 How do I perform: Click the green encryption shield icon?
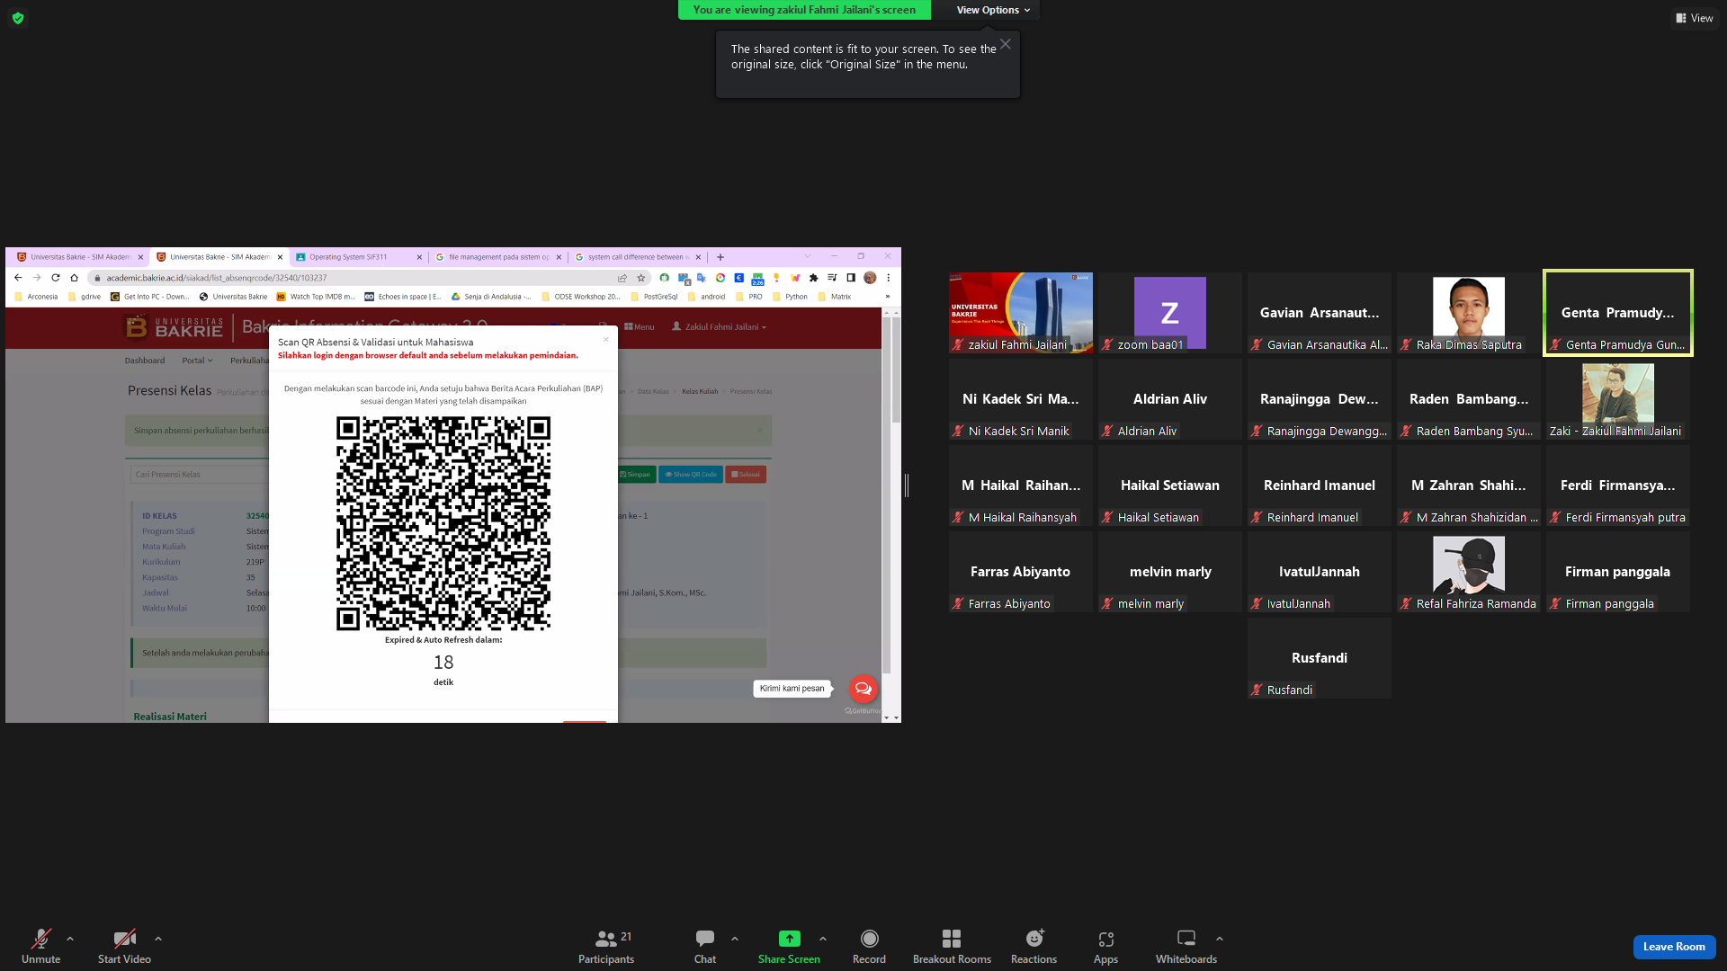18,18
